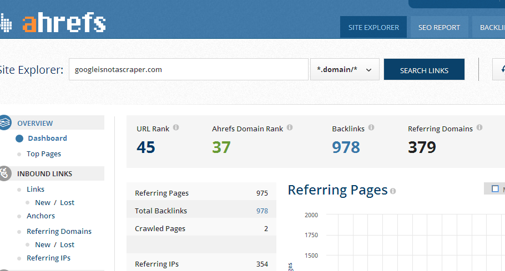
Task: Go to Anchors in Inbound Links
Action: [41, 216]
